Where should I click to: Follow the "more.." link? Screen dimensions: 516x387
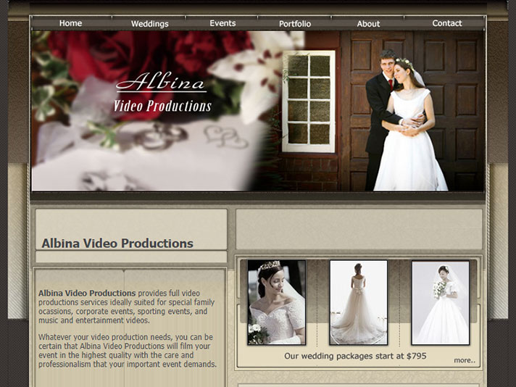coord(465,360)
